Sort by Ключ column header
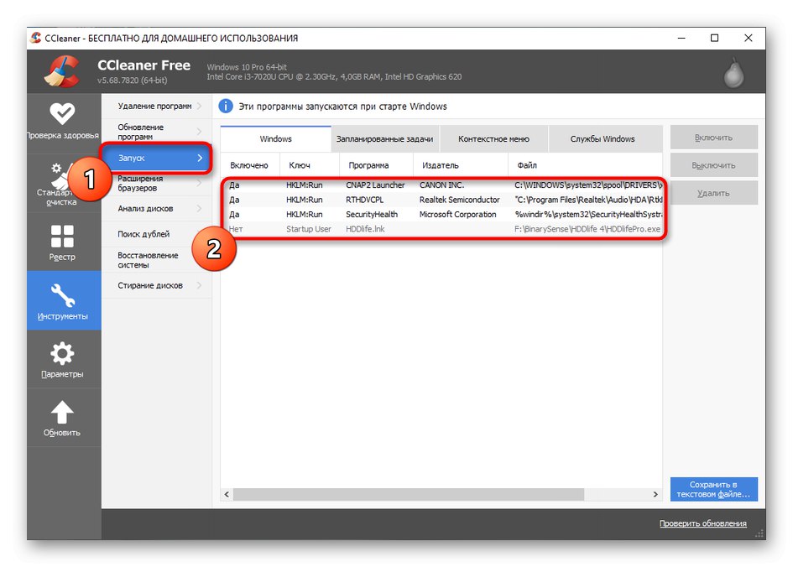This screenshot has height=567, width=793. click(309, 165)
